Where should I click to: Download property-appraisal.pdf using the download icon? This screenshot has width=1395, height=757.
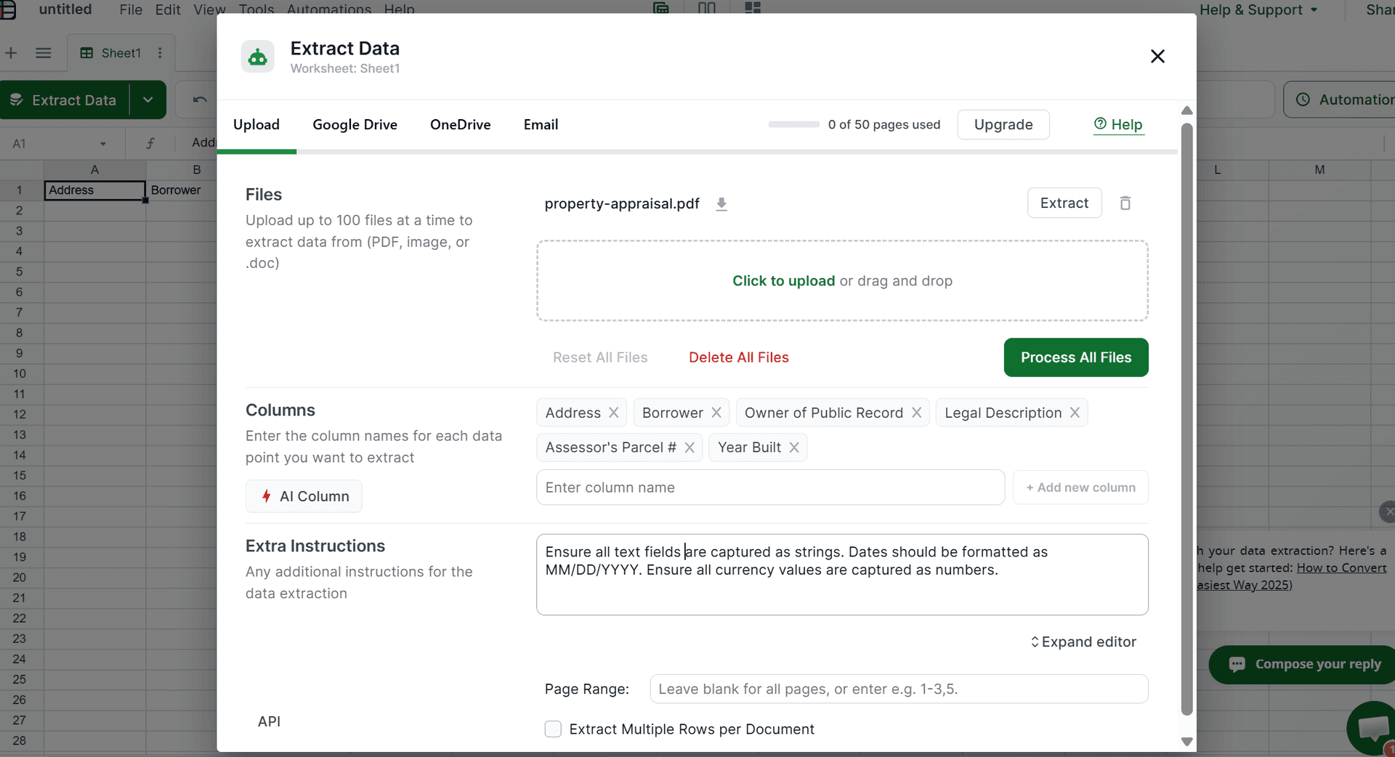point(721,204)
